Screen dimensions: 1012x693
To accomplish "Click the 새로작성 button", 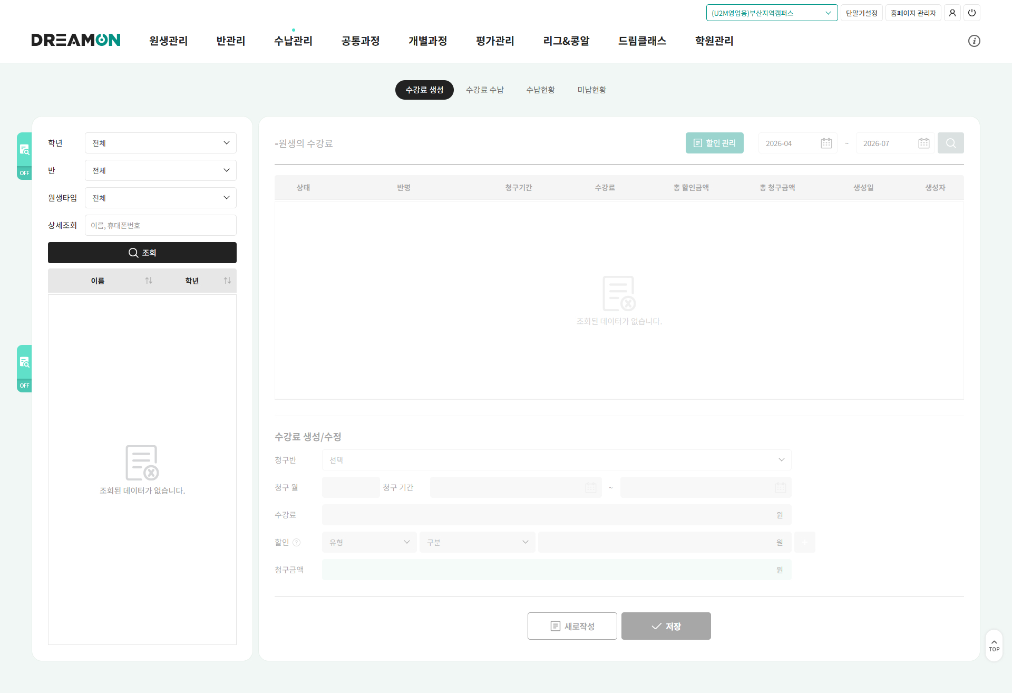I will pos(572,626).
